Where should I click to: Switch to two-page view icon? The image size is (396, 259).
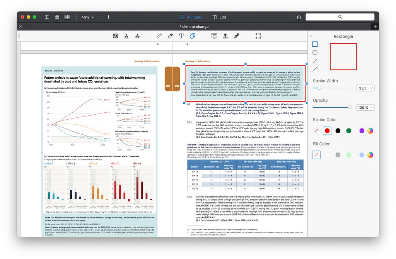coord(67,17)
